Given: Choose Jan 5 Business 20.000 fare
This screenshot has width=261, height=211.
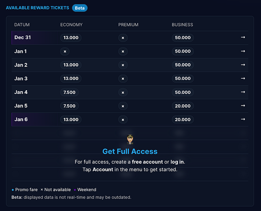Looking at the screenshot, I should 183,106.
